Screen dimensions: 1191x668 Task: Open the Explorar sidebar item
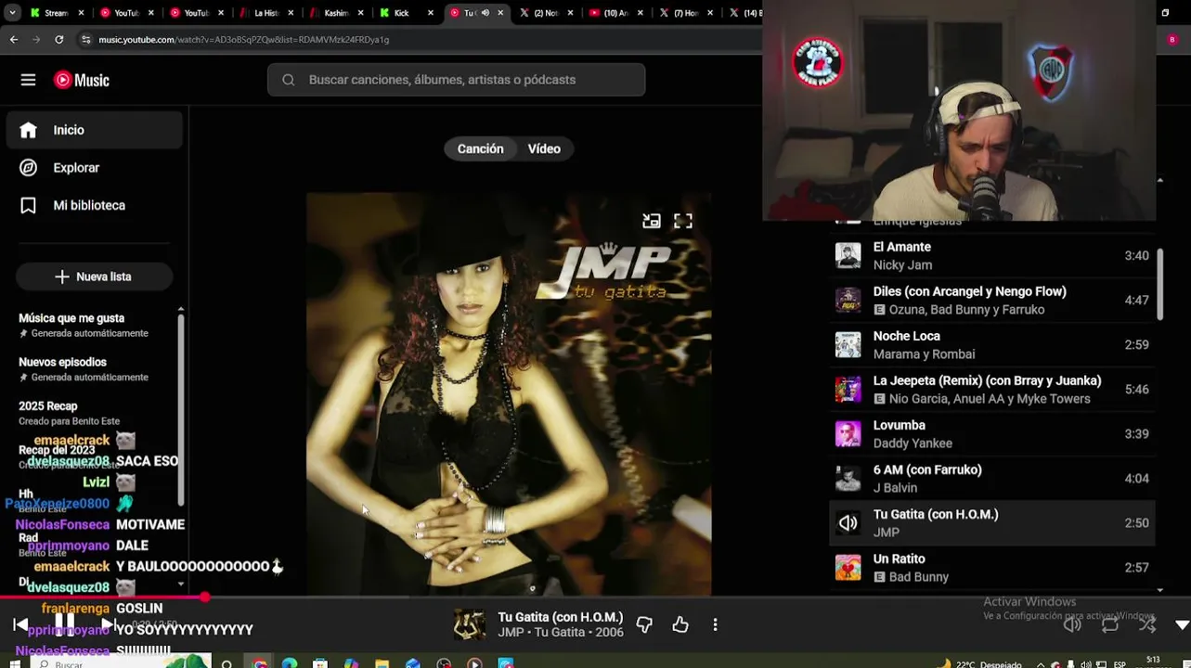94,168
